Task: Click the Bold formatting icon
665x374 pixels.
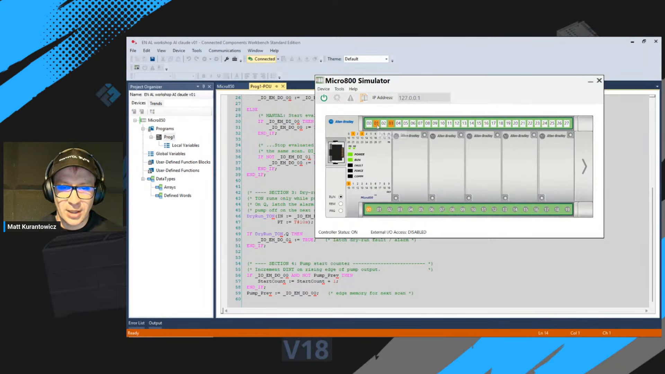Action: tap(204, 76)
